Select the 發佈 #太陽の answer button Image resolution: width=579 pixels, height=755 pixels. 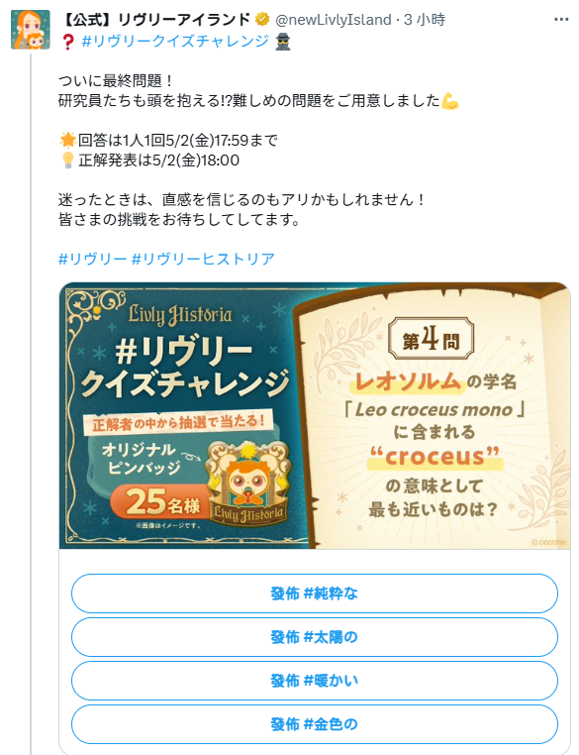[315, 637]
